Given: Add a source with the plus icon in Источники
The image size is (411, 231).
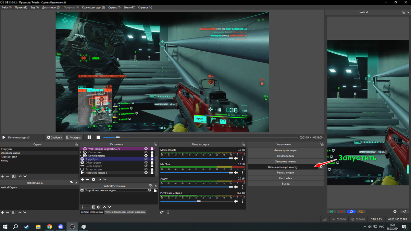Looking at the screenshot, I should coord(82,179).
